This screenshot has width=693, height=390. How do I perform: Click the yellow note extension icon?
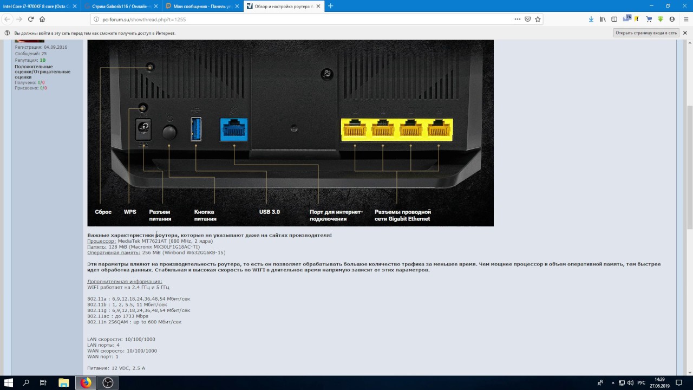pyautogui.click(x=637, y=19)
